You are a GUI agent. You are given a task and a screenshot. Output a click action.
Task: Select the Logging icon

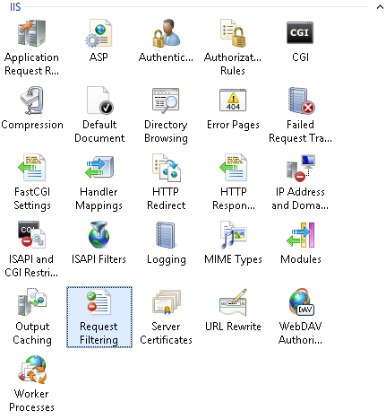[x=166, y=242]
